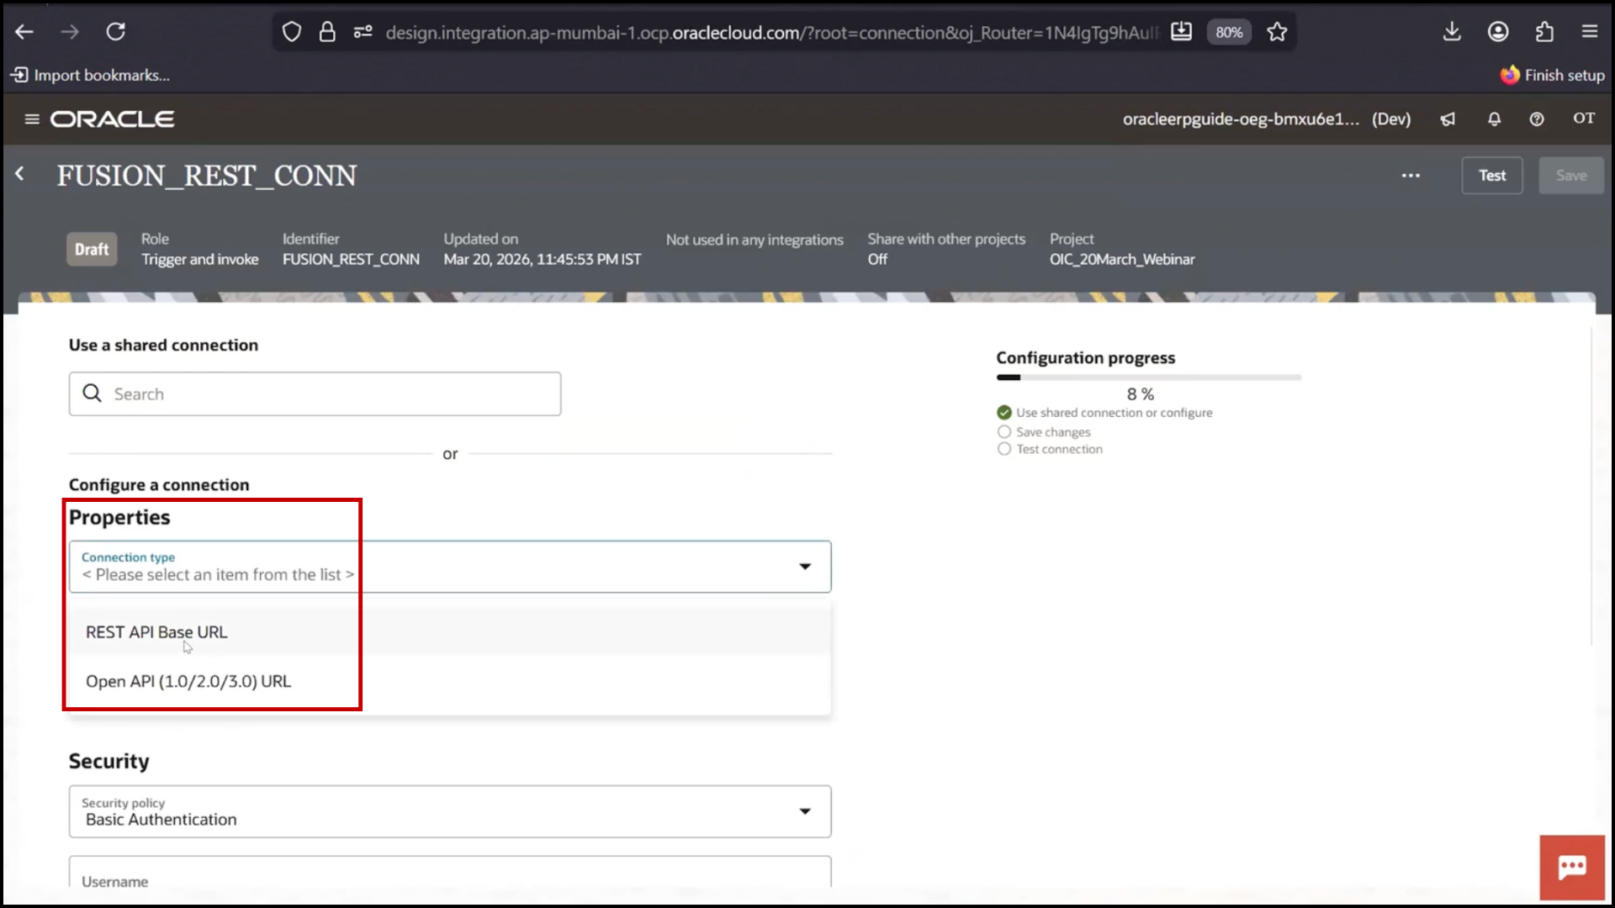Viewport: 1615px width, 908px height.
Task: Select REST API Base URL option
Action: coord(449,632)
